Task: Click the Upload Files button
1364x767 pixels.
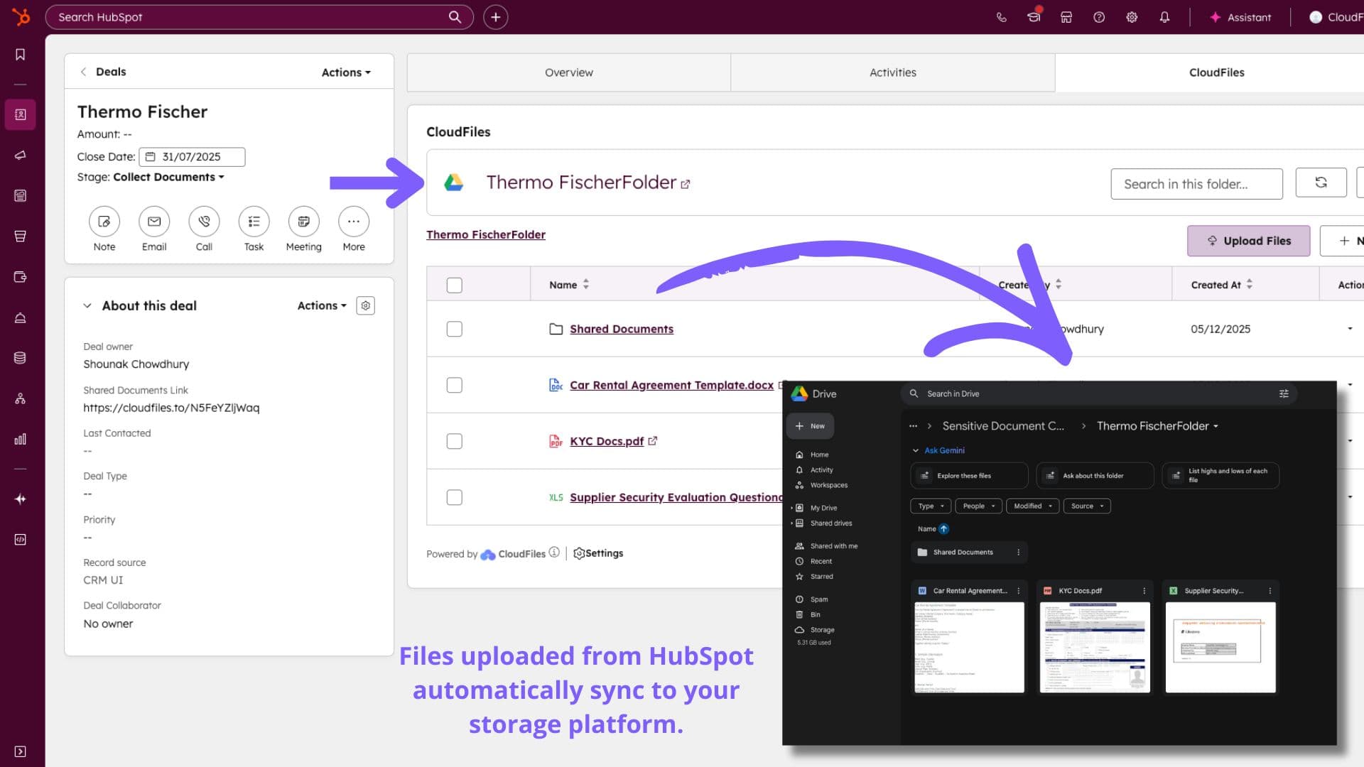Action: [x=1248, y=240]
